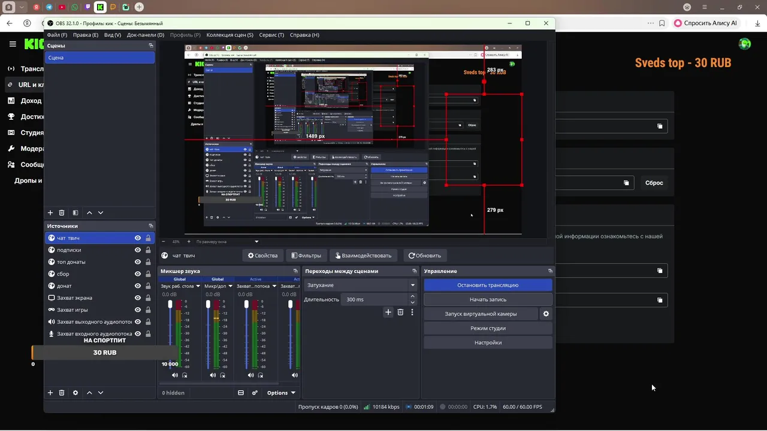
Task: Open scene filters icon in Scenes toolbar
Action: 76,213
